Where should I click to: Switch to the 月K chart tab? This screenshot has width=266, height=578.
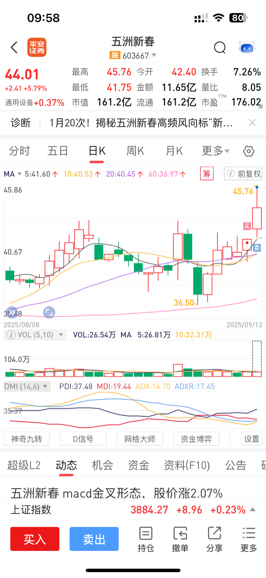(x=174, y=151)
